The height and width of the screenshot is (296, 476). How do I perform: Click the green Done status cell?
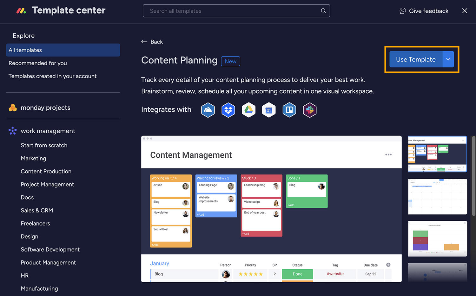click(x=297, y=274)
